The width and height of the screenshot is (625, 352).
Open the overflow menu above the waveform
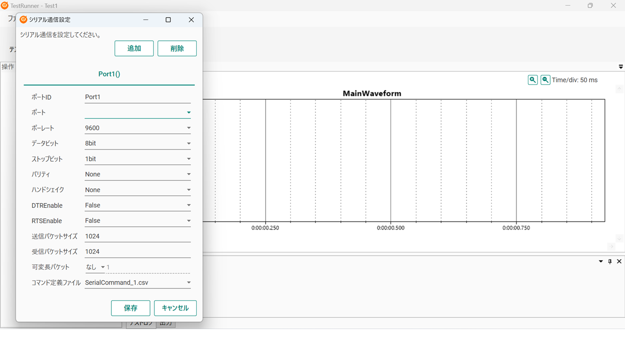(x=621, y=66)
